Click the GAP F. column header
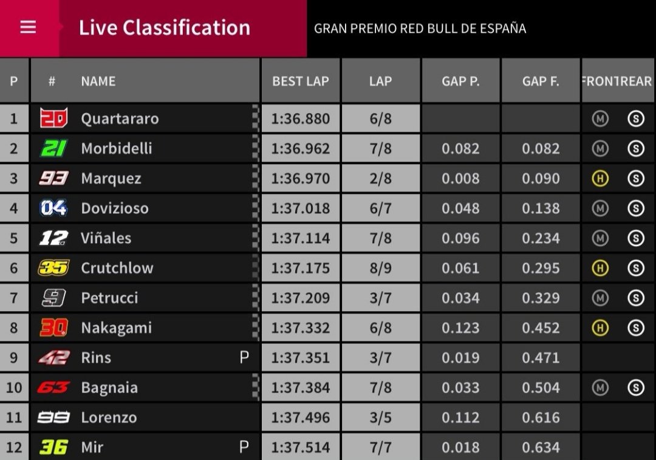The image size is (656, 460). click(541, 81)
